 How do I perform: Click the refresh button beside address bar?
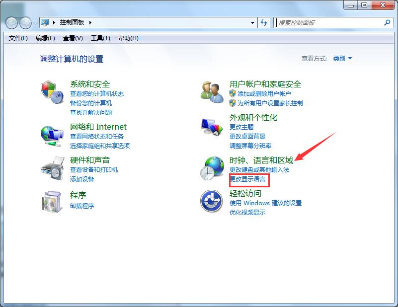(x=264, y=22)
